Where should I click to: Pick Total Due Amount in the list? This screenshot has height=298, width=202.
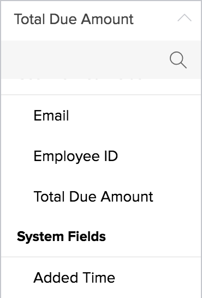point(101,196)
